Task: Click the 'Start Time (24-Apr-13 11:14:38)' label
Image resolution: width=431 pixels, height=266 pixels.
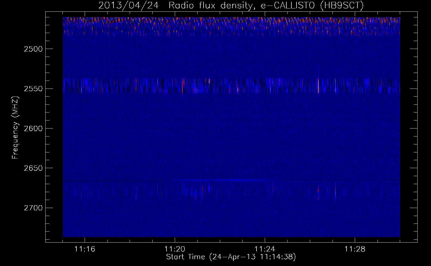Action: 231,257
